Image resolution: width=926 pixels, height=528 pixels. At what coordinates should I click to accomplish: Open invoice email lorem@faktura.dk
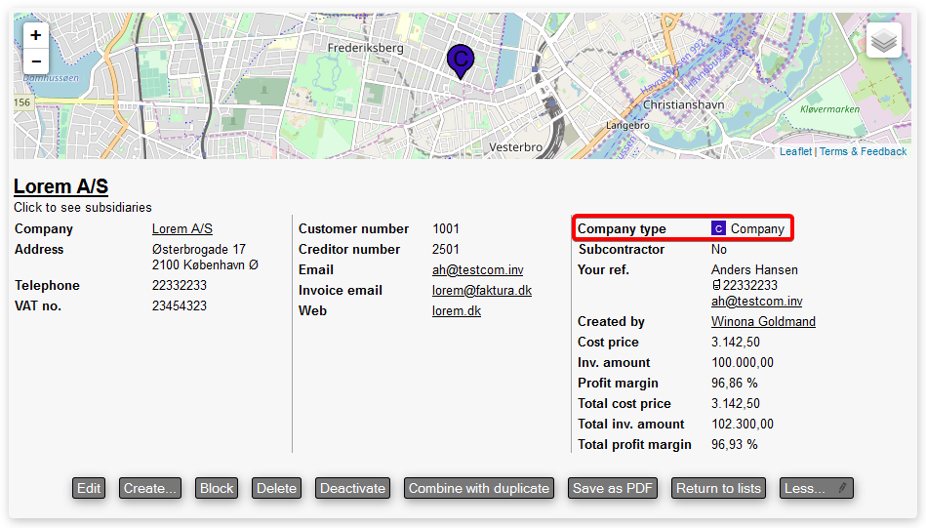(481, 291)
